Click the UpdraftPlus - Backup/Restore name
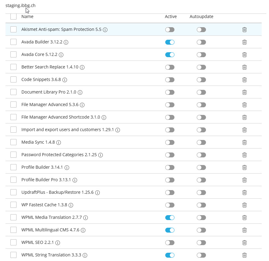 tap(58, 192)
